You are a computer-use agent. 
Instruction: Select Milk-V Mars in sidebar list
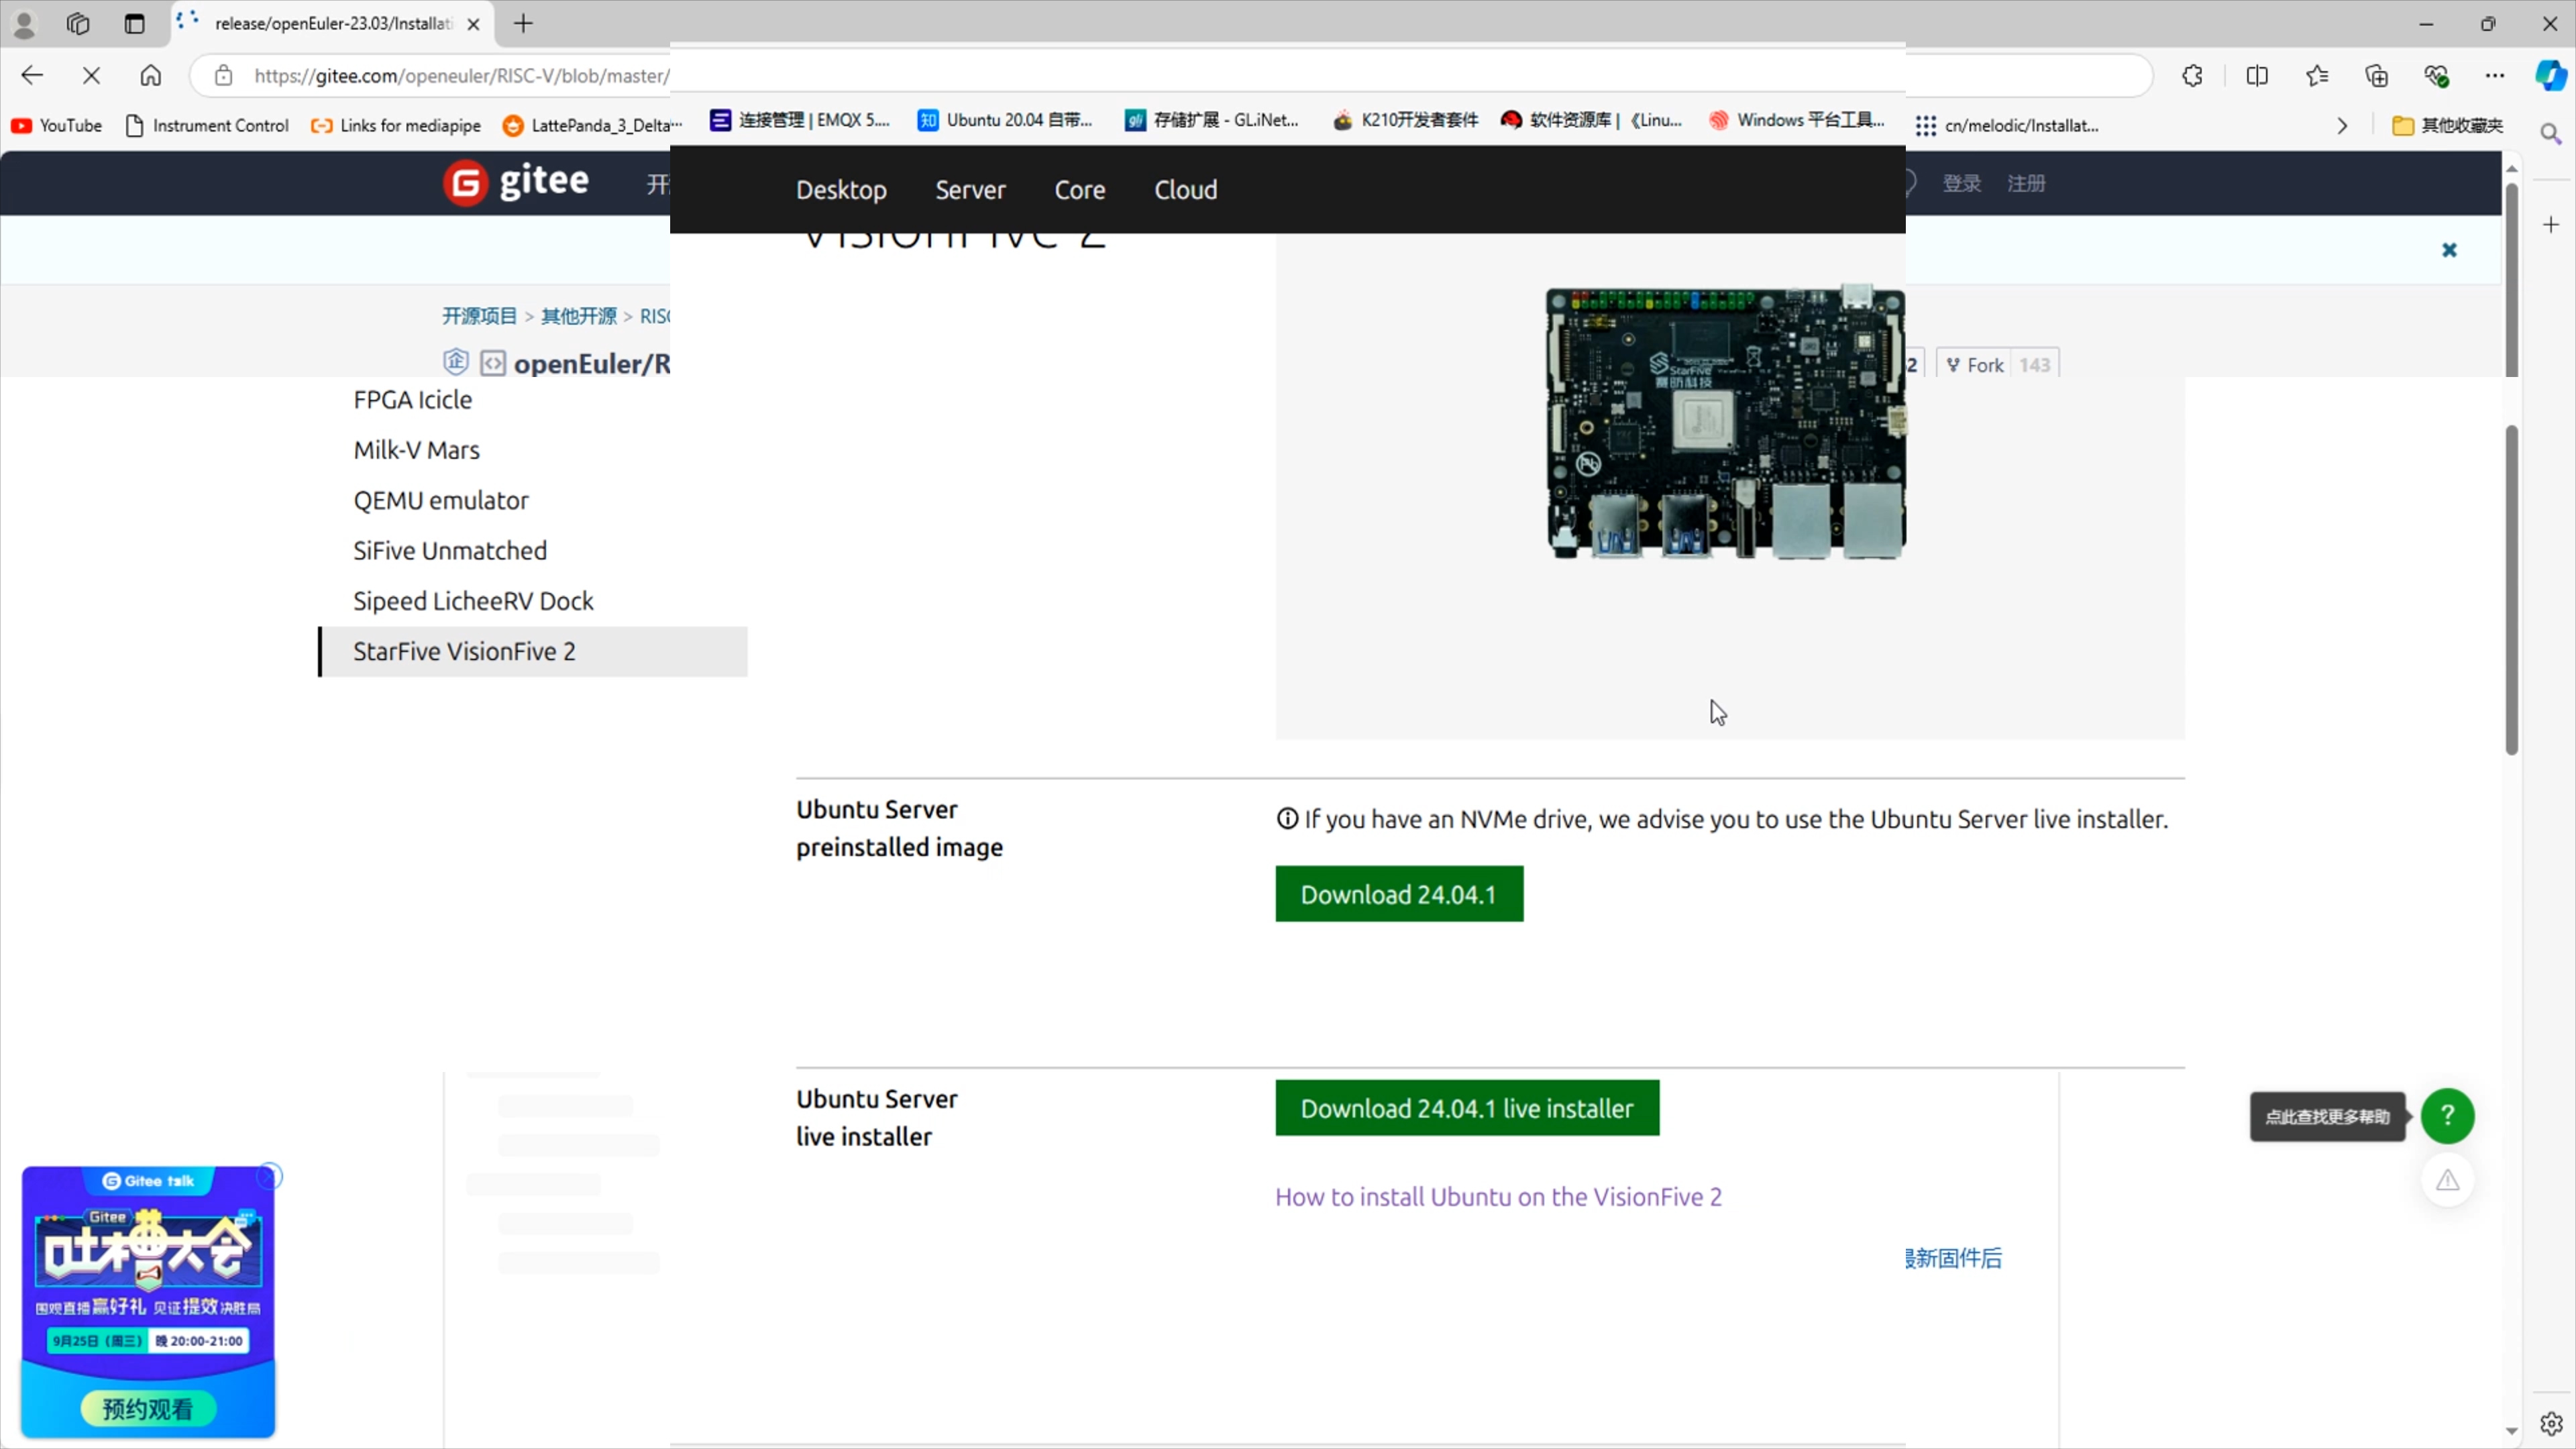pos(416,450)
